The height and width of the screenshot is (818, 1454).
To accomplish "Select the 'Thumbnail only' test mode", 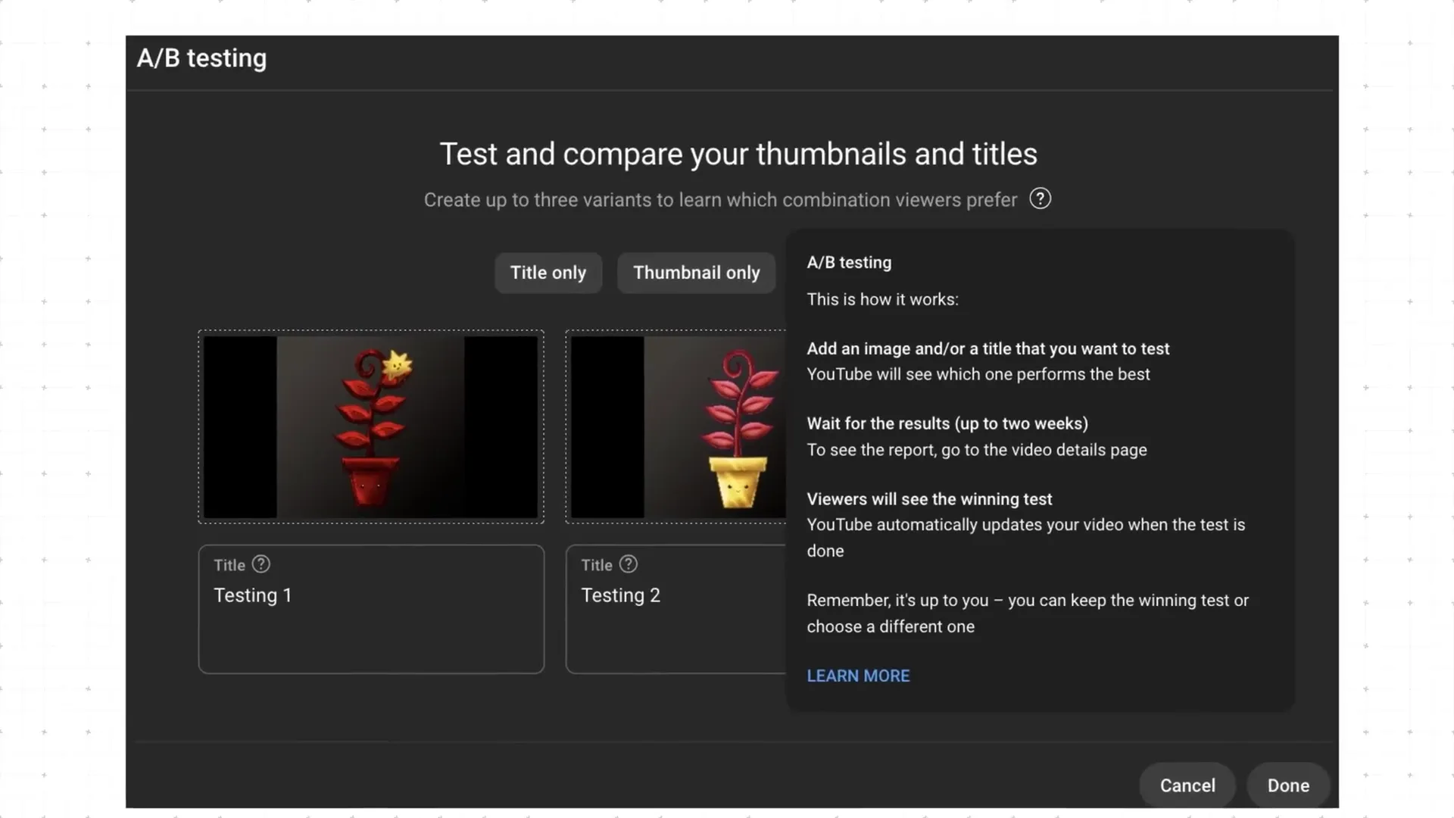I will click(696, 273).
